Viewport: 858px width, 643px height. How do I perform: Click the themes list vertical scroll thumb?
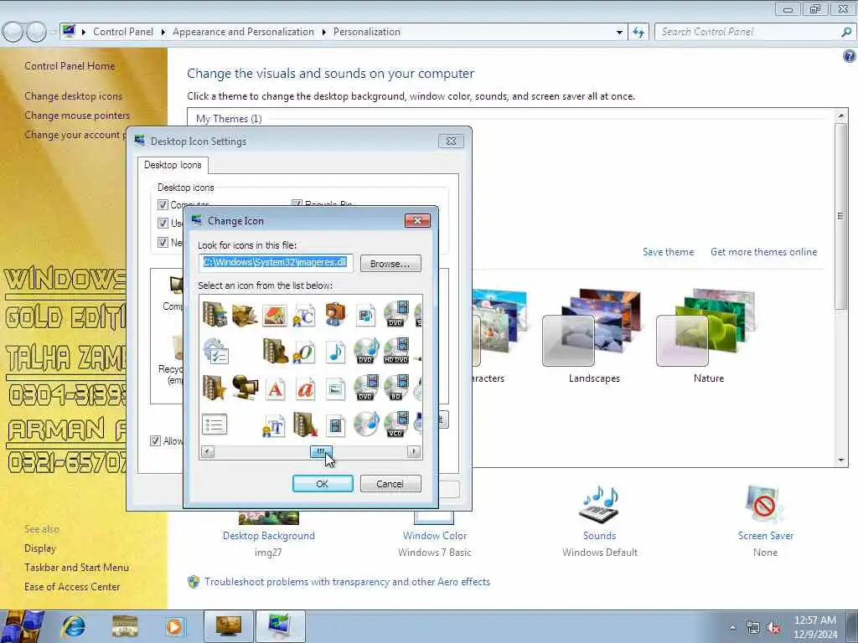coord(841,217)
